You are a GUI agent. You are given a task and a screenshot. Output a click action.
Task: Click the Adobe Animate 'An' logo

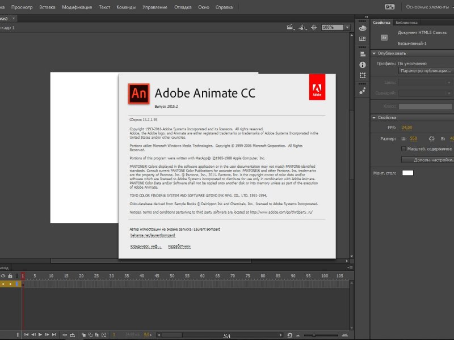click(139, 93)
